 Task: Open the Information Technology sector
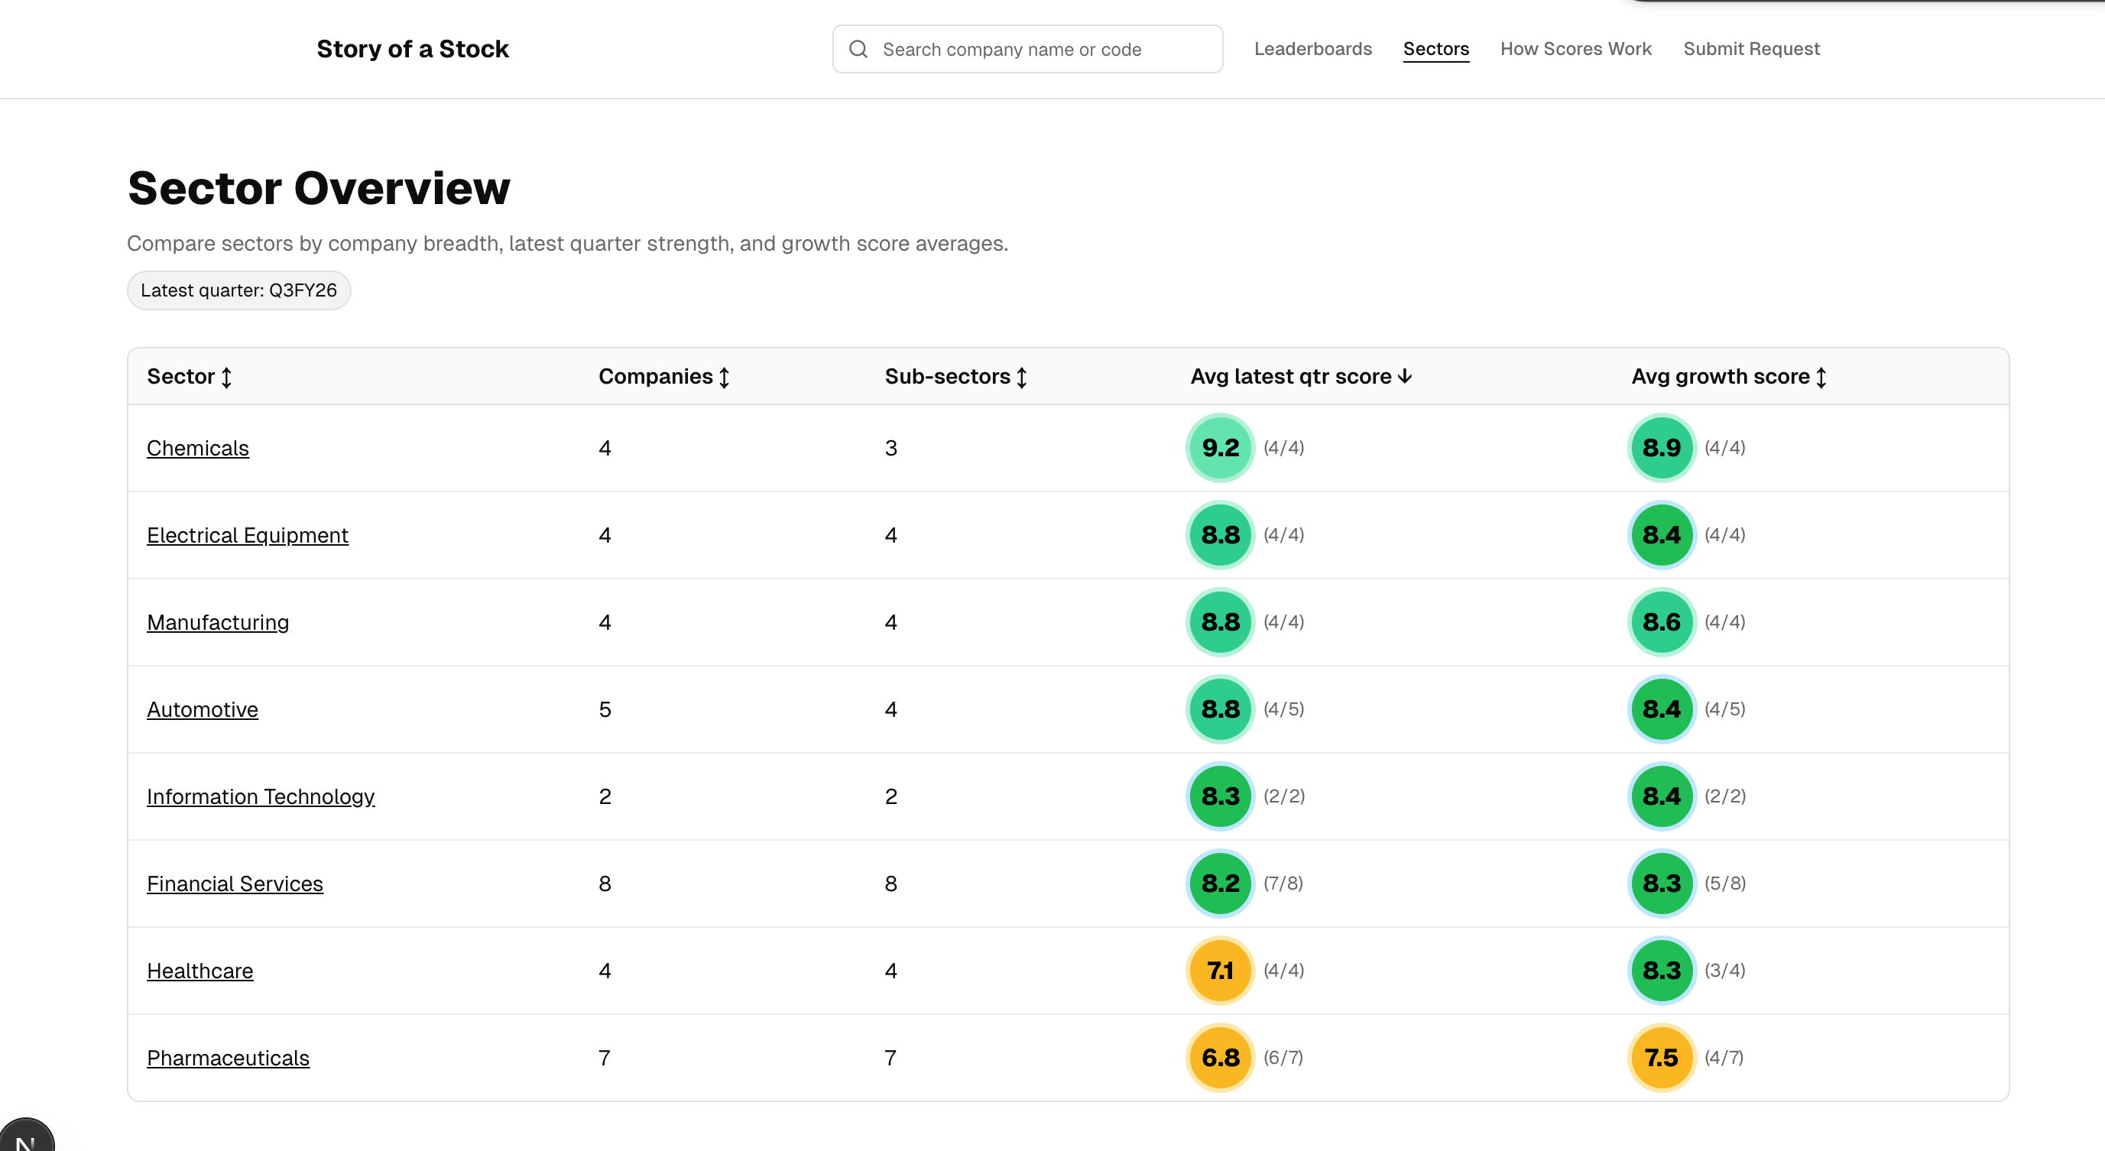(x=261, y=796)
